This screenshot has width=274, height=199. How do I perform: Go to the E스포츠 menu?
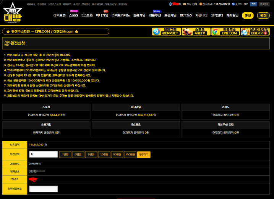(87, 15)
